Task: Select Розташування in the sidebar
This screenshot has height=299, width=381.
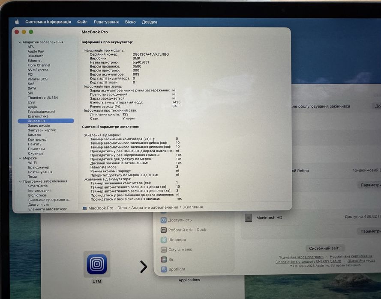Action: tap(40, 172)
